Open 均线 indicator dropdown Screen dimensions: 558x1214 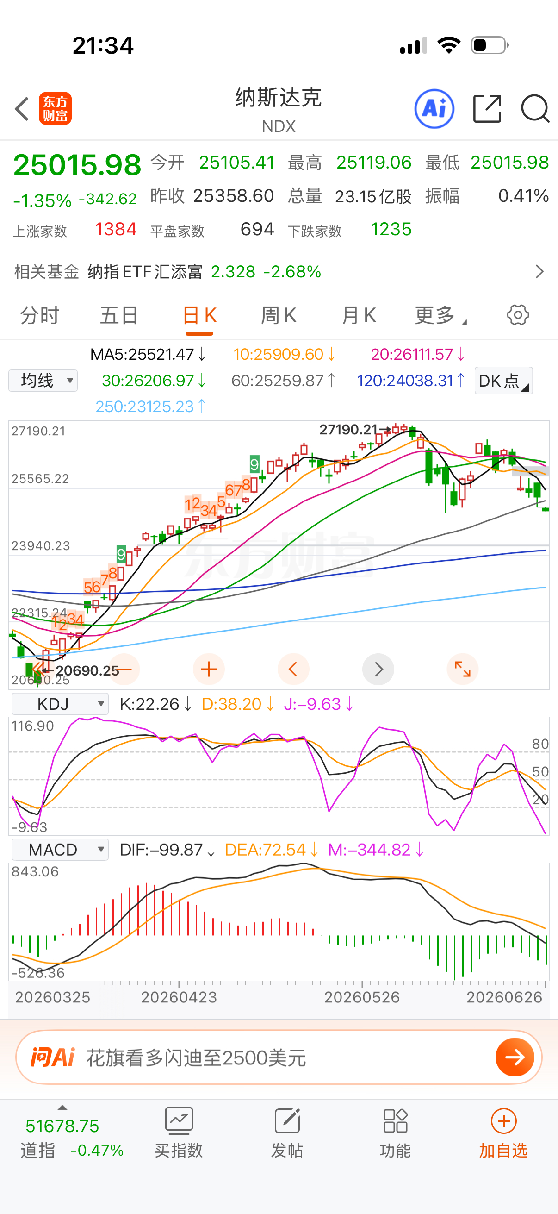43,380
